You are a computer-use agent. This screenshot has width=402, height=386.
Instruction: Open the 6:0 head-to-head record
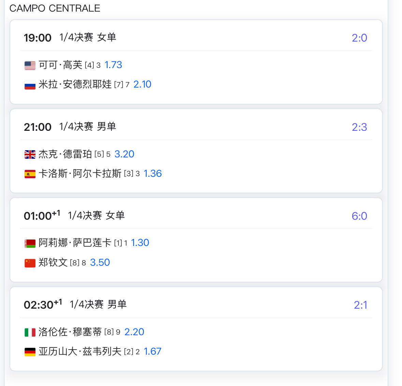[359, 216]
